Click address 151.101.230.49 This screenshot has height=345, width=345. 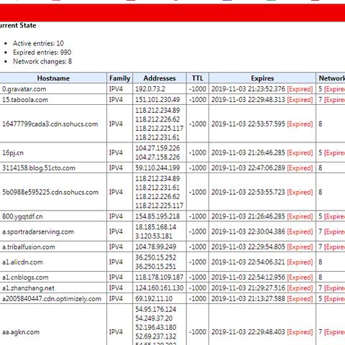[157, 100]
